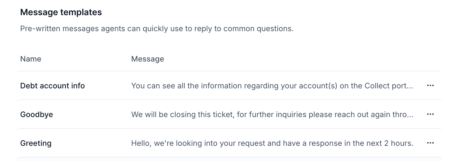Click the Pre-written messages description text
Viewport: 468px width, 161px height.
pos(157,28)
